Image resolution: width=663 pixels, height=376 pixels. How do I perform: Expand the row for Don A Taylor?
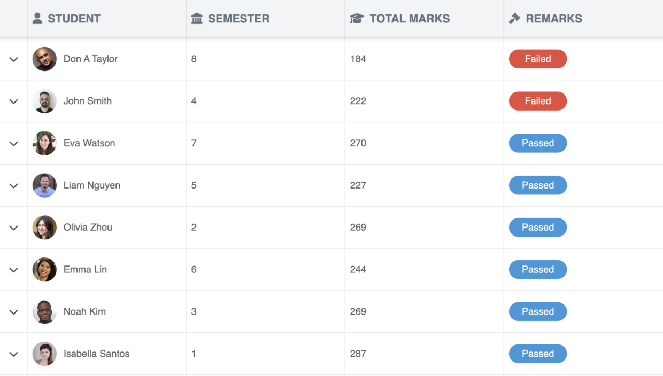click(x=13, y=59)
